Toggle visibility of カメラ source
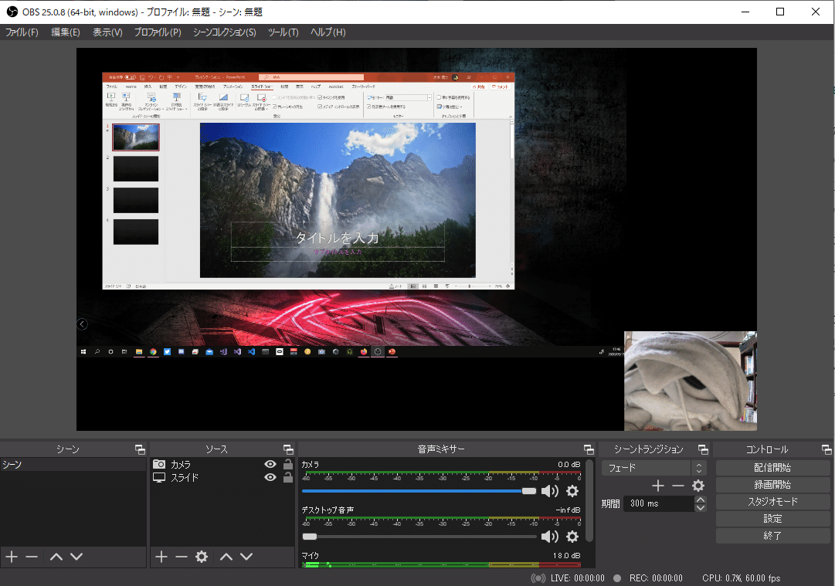835x586 pixels. click(270, 464)
